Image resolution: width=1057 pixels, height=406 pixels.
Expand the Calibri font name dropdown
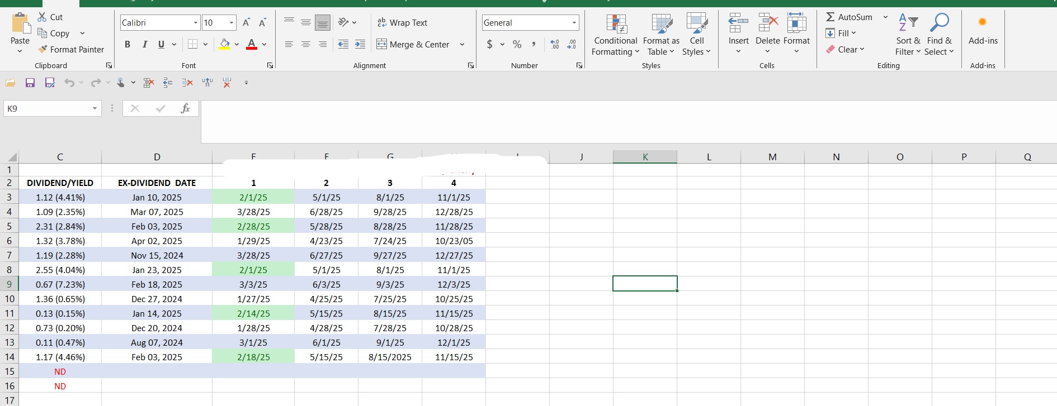click(x=196, y=23)
